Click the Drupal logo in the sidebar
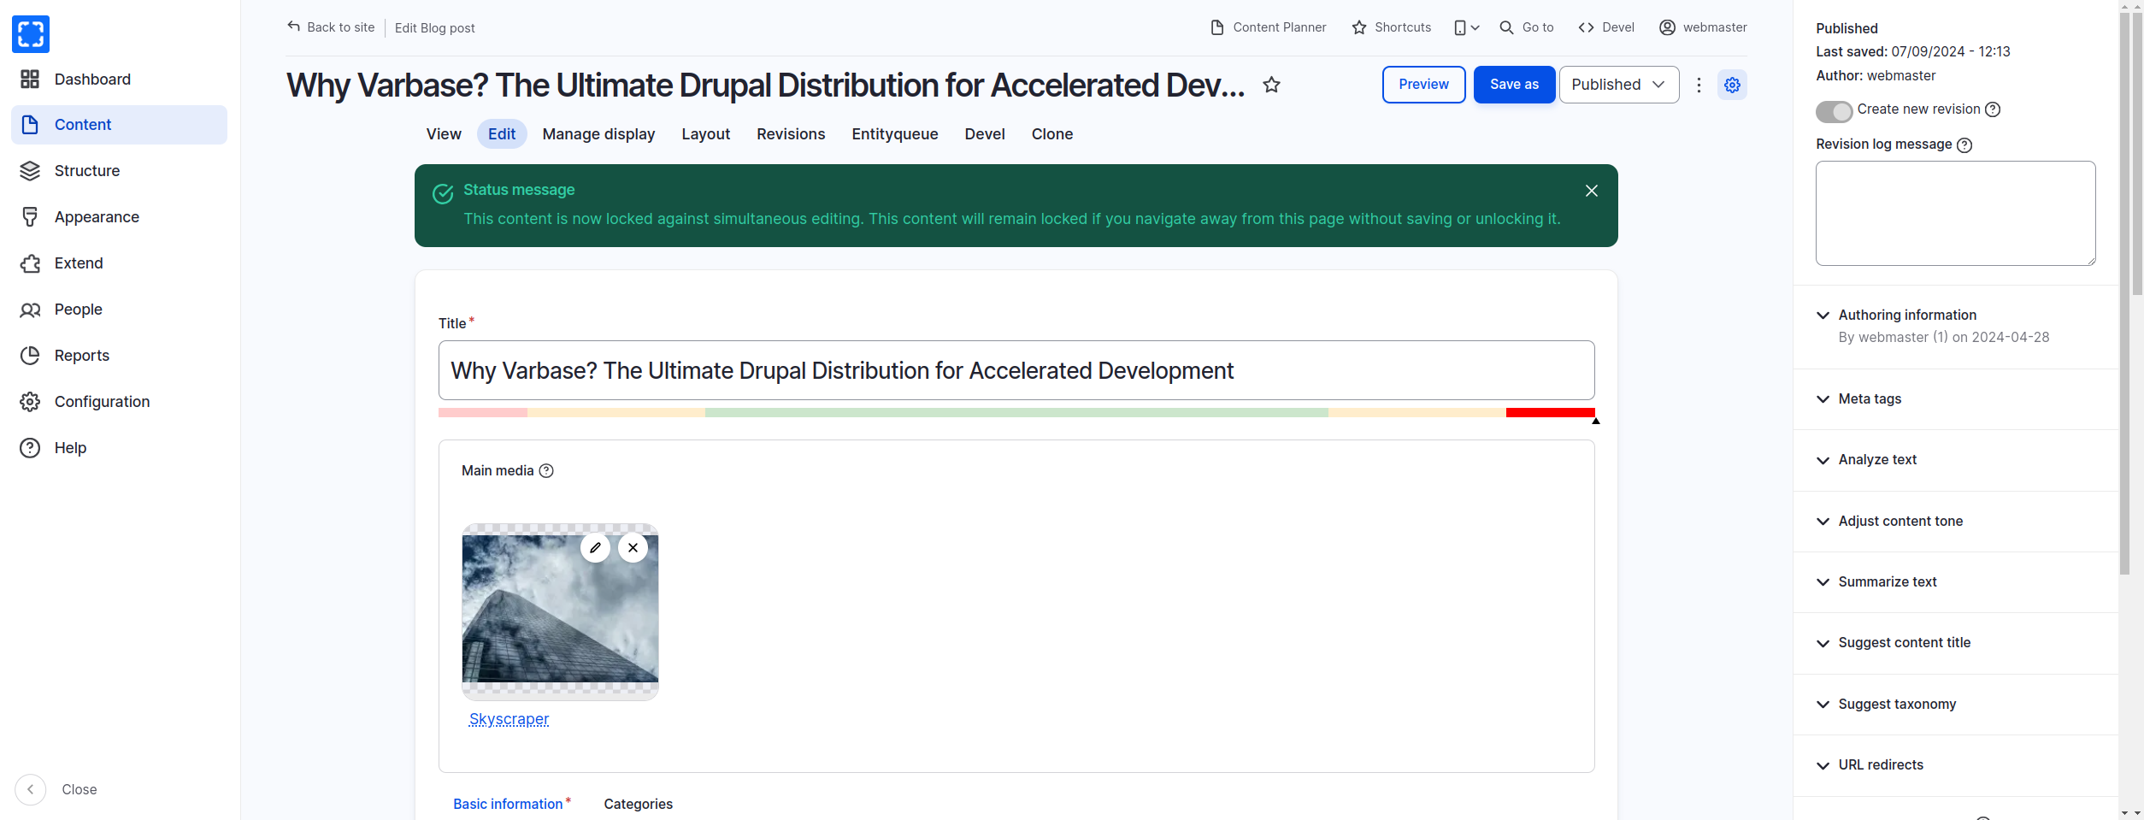The height and width of the screenshot is (820, 2144). pos(31,34)
